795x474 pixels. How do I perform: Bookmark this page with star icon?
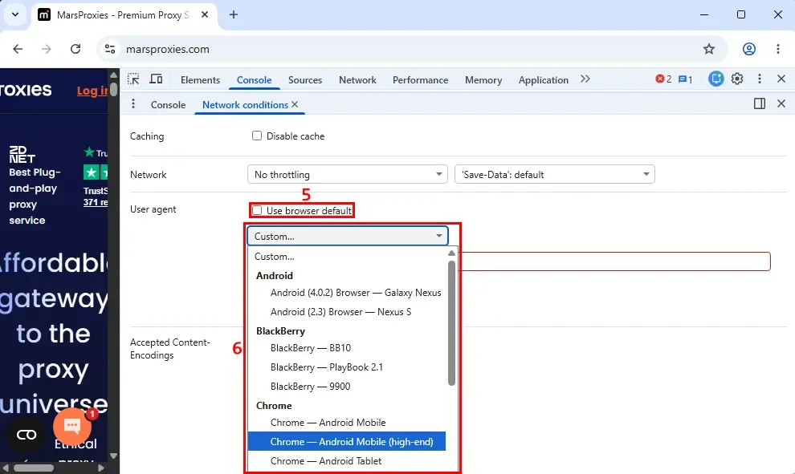click(x=709, y=49)
